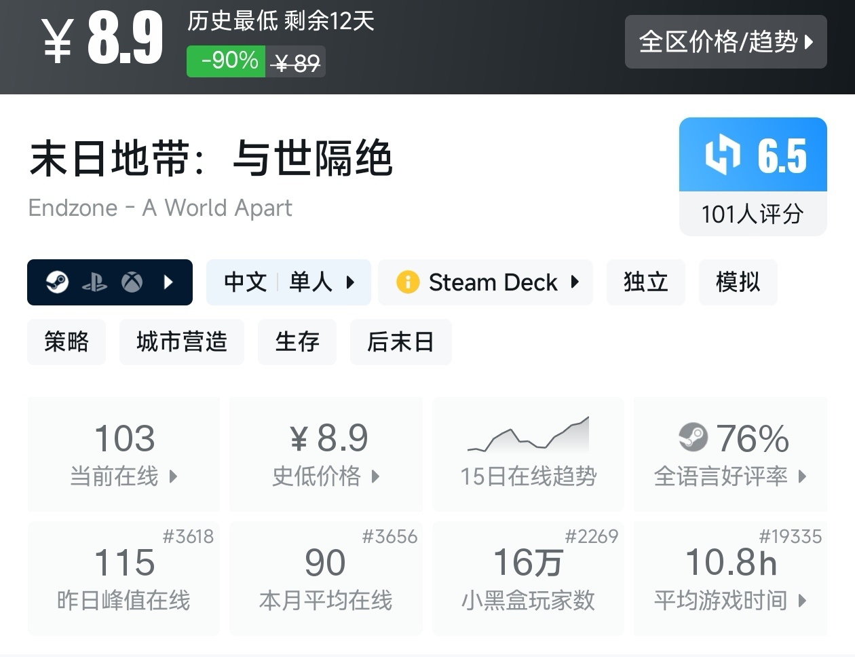Click the Heybox logo in score badge
855x657 pixels.
click(723, 155)
